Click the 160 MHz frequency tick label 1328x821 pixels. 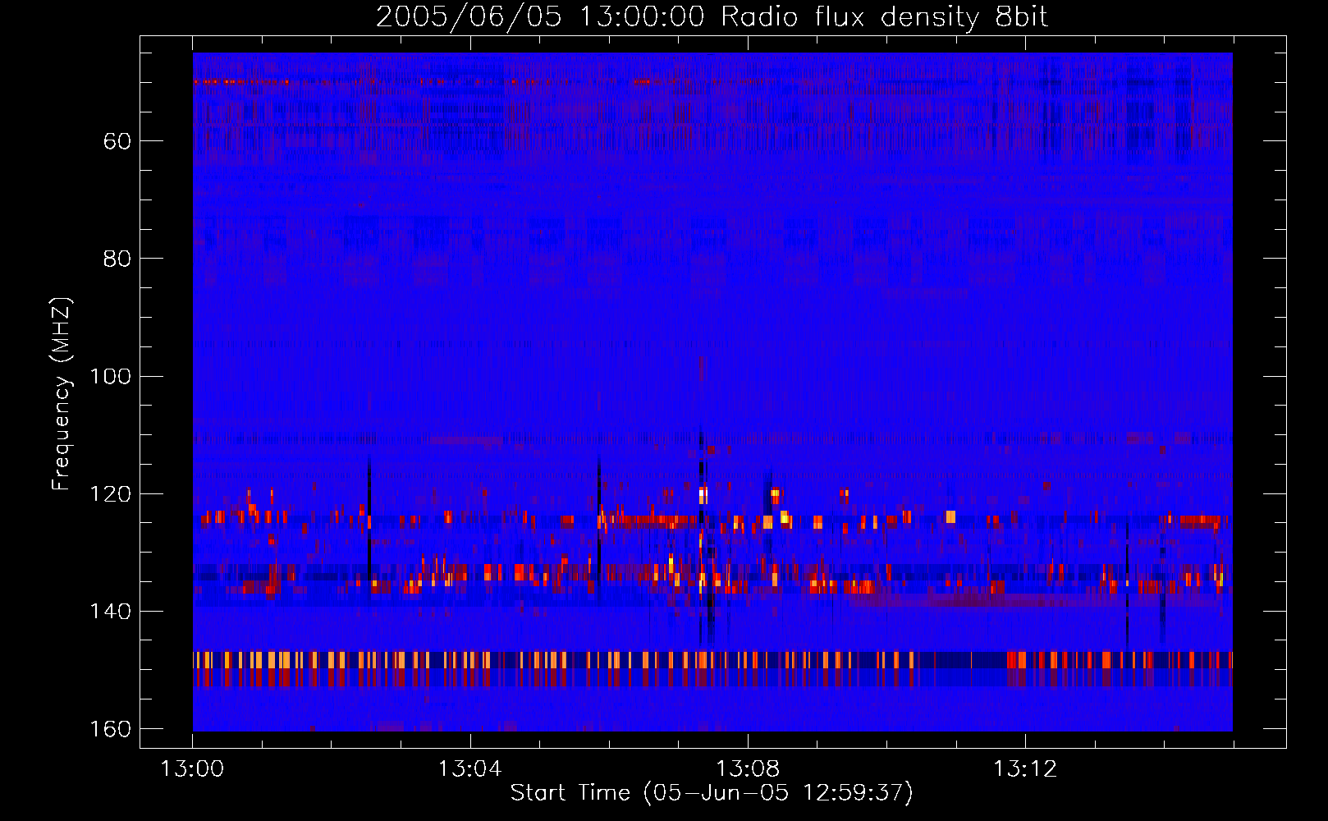pos(111,728)
